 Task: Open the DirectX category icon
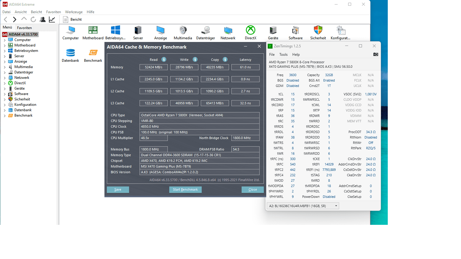tap(251, 33)
